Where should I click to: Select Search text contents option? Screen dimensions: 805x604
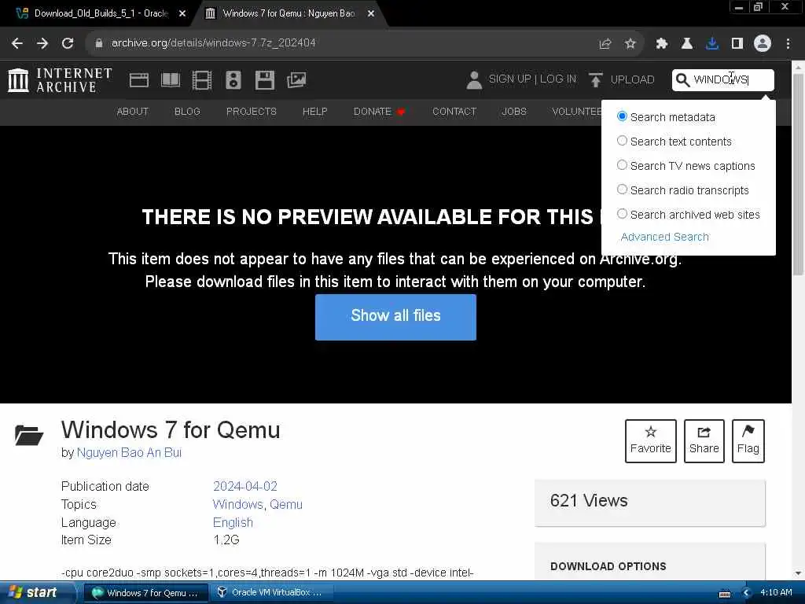point(622,141)
